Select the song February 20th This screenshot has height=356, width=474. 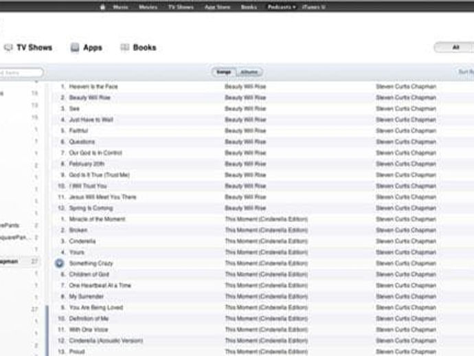point(87,164)
